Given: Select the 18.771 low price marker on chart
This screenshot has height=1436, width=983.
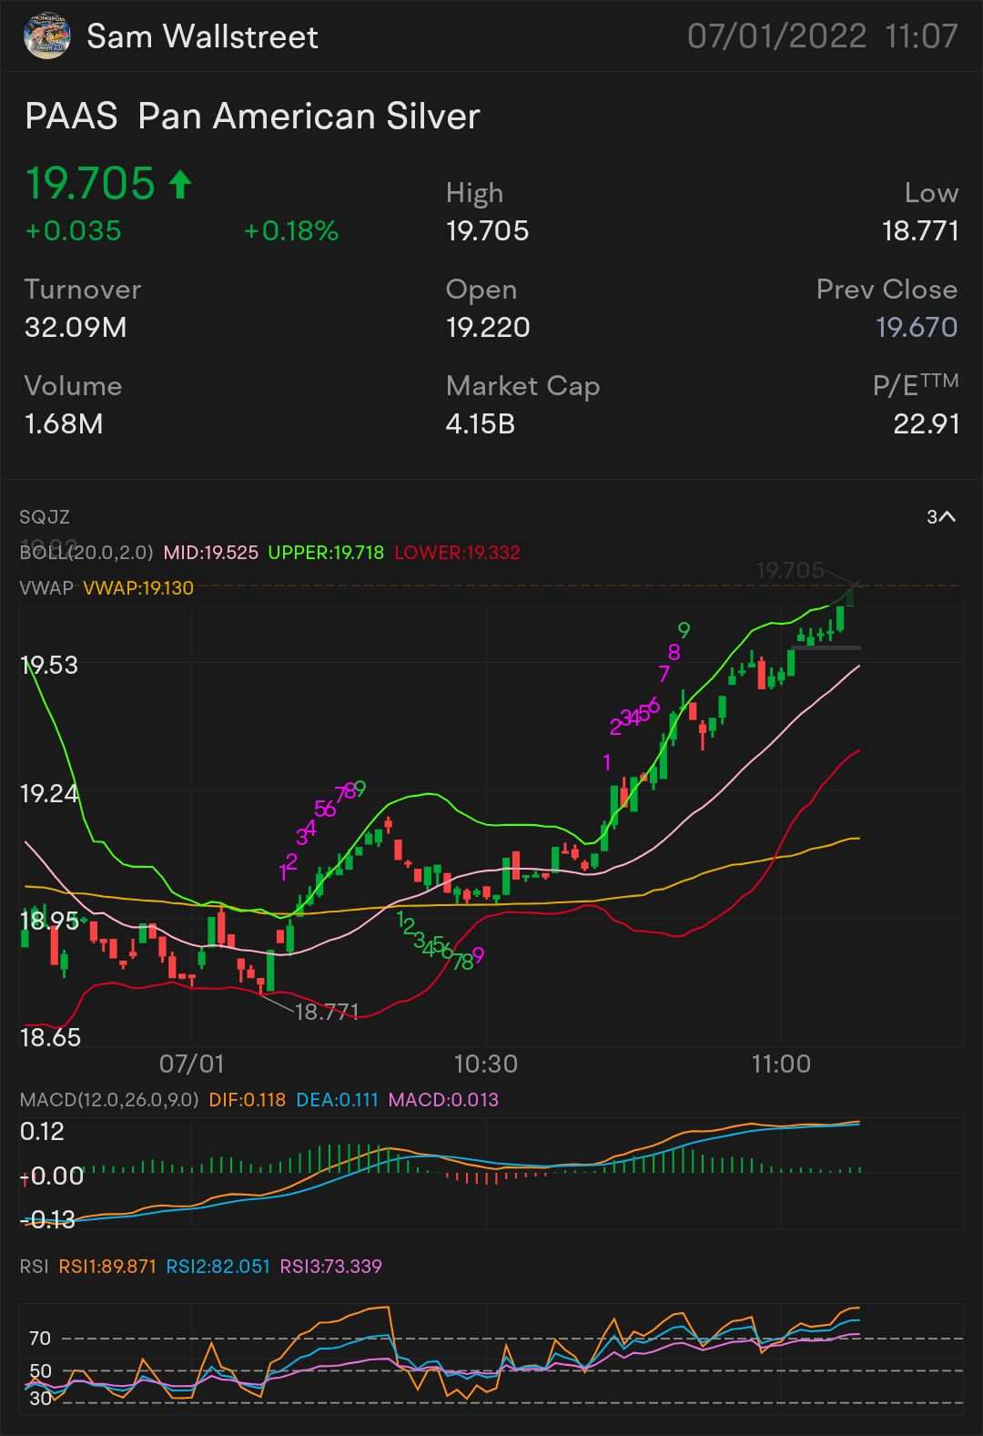Looking at the screenshot, I should (327, 1012).
